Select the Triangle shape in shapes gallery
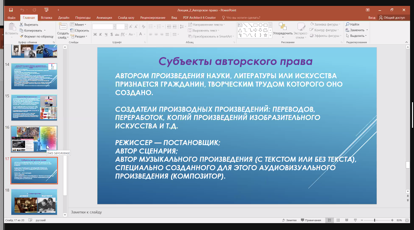Image resolution: width=414 pixels, height=230 pixels. (240, 30)
